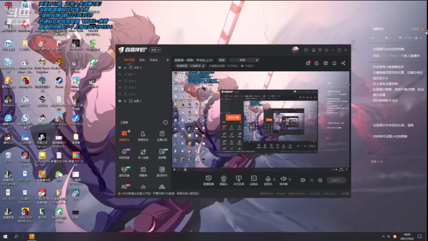Show the hidden 窗口 1 source
Screen dimensions: 428x241
[119, 74]
